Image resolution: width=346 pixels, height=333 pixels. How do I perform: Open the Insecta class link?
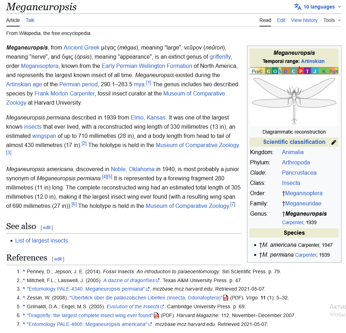pos(291,183)
